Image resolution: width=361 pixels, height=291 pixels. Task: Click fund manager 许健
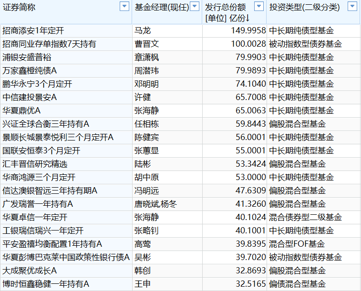[143, 97]
